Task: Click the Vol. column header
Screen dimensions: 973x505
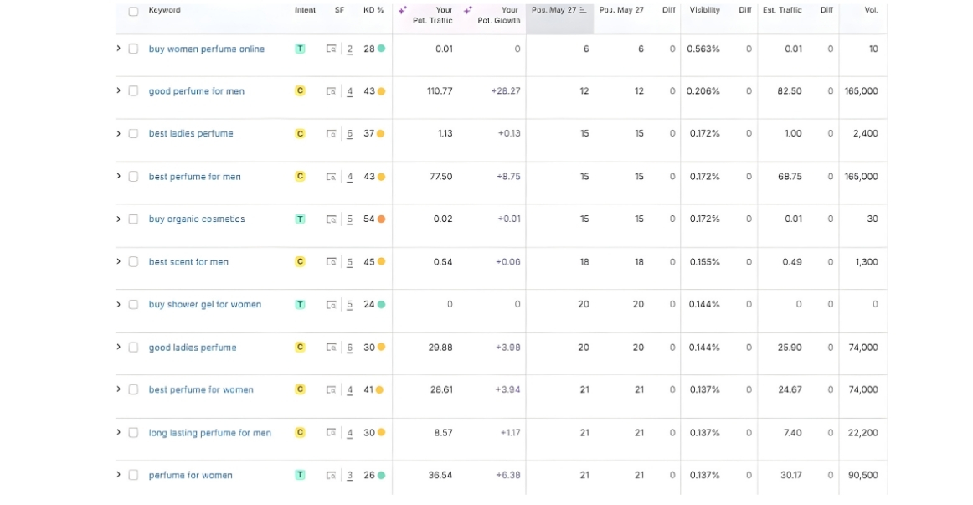Action: (x=871, y=10)
